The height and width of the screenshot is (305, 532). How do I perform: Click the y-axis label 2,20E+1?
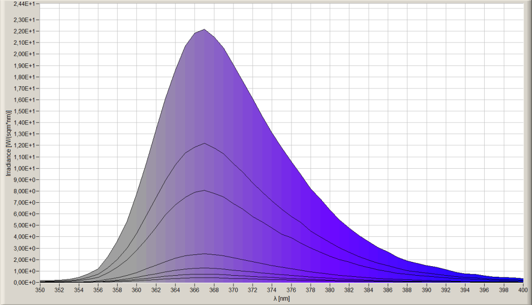pyautogui.click(x=23, y=31)
